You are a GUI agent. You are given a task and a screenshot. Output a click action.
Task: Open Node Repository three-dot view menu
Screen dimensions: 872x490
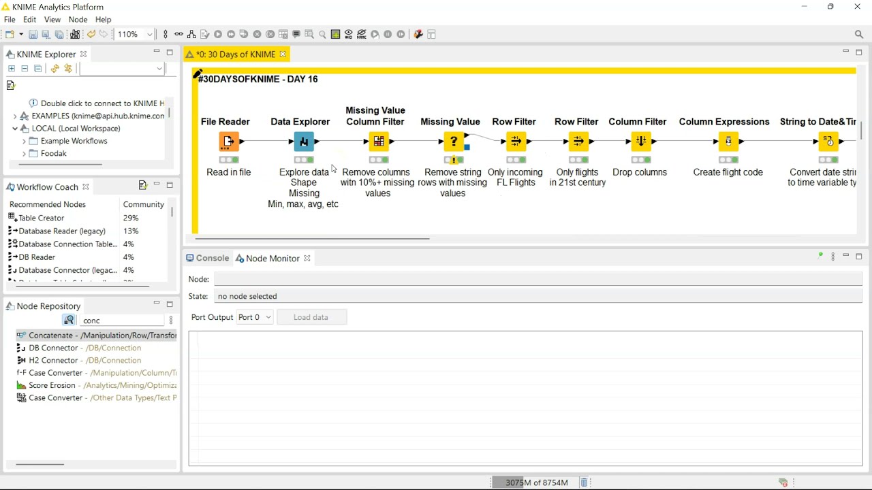point(171,321)
